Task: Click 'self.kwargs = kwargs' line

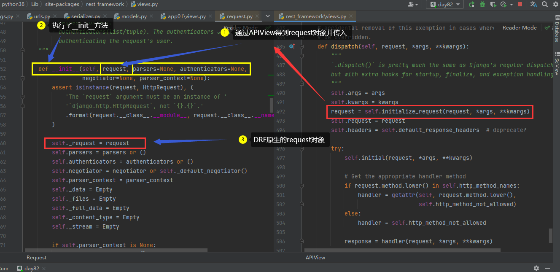Action: coord(365,102)
